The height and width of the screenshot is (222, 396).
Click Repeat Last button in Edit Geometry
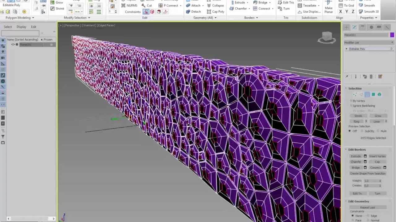[x=368, y=208]
